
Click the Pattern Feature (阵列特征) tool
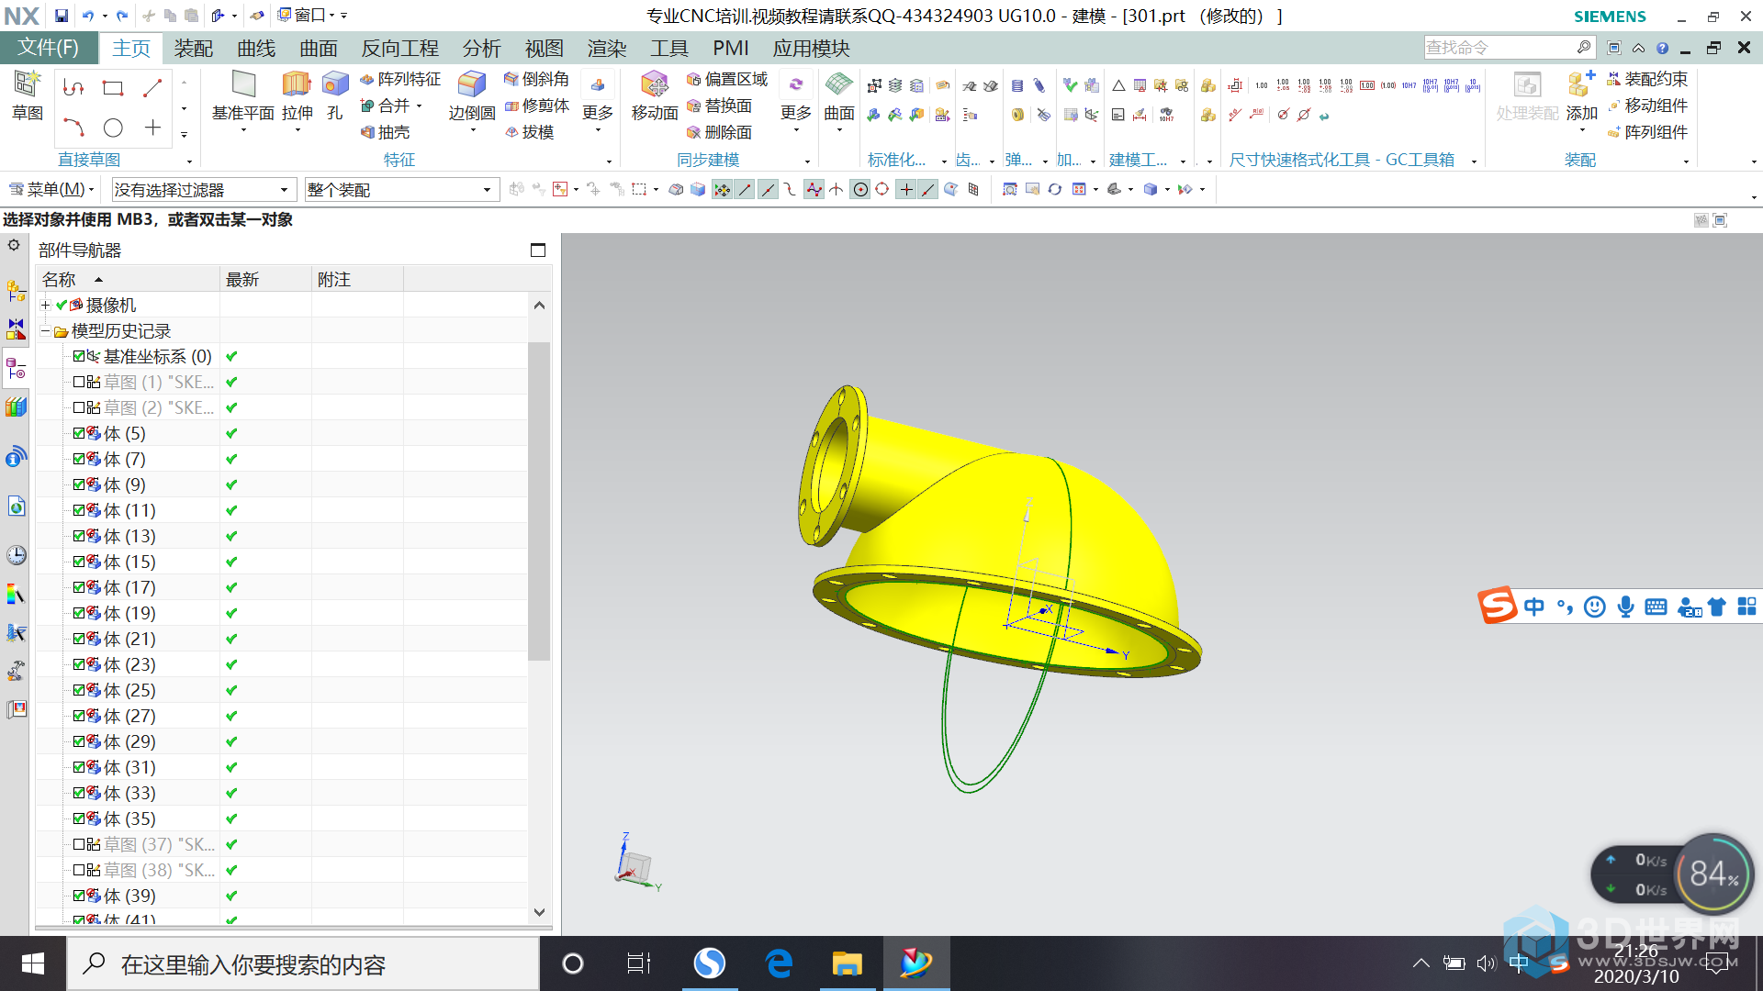pos(400,80)
